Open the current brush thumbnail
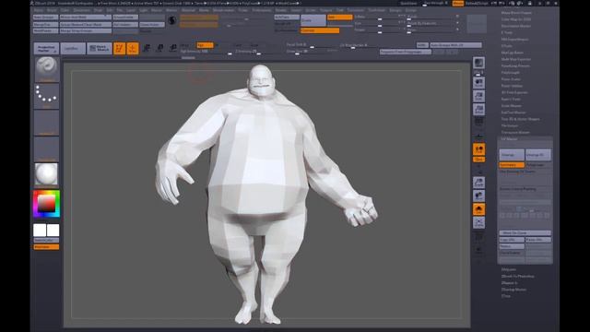 click(x=47, y=69)
